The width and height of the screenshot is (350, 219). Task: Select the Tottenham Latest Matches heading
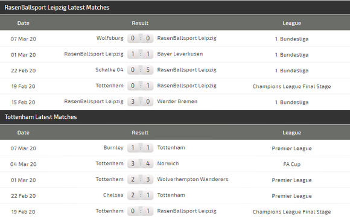tap(40, 117)
